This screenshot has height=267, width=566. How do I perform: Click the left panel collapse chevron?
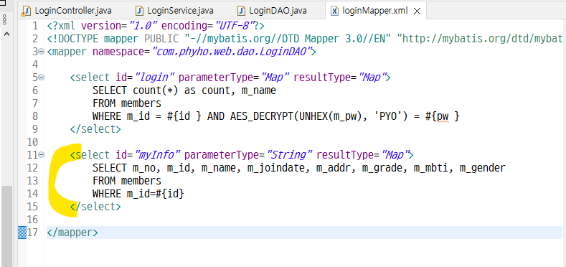tap(6, 34)
